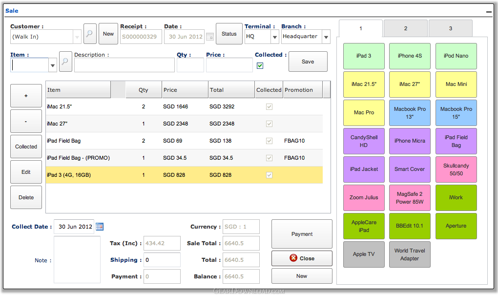
Task: Add iWork product tile
Action: point(456,197)
